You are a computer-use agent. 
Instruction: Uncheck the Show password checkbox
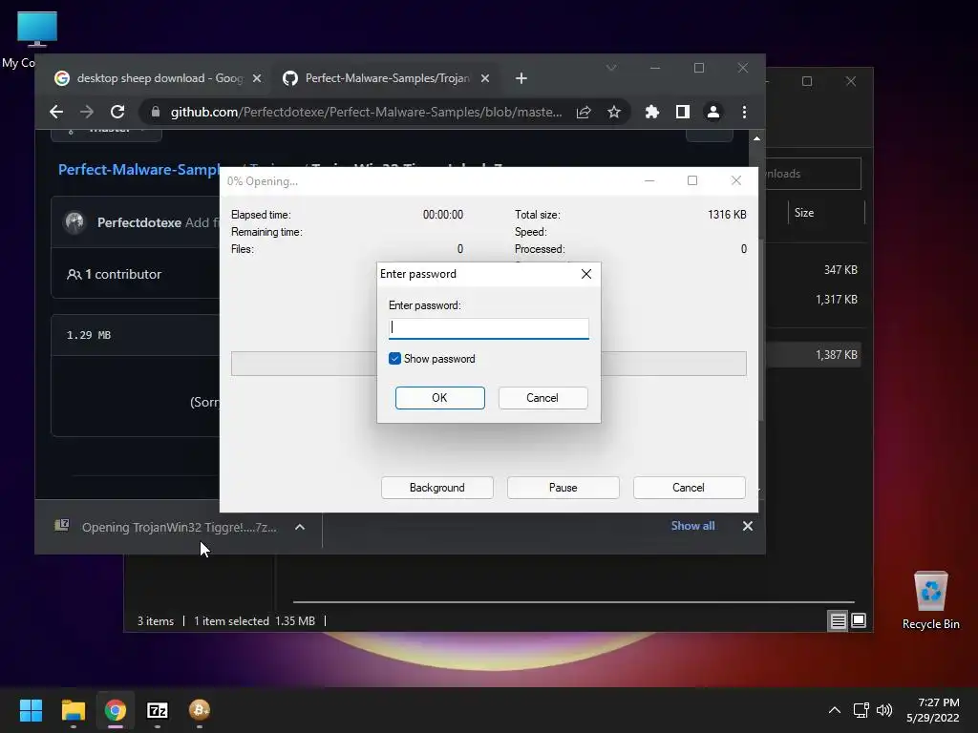pyautogui.click(x=394, y=359)
